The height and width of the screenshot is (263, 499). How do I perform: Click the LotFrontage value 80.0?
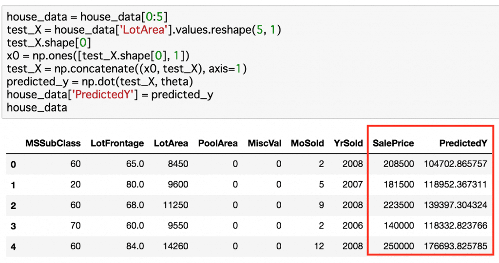[x=135, y=185]
